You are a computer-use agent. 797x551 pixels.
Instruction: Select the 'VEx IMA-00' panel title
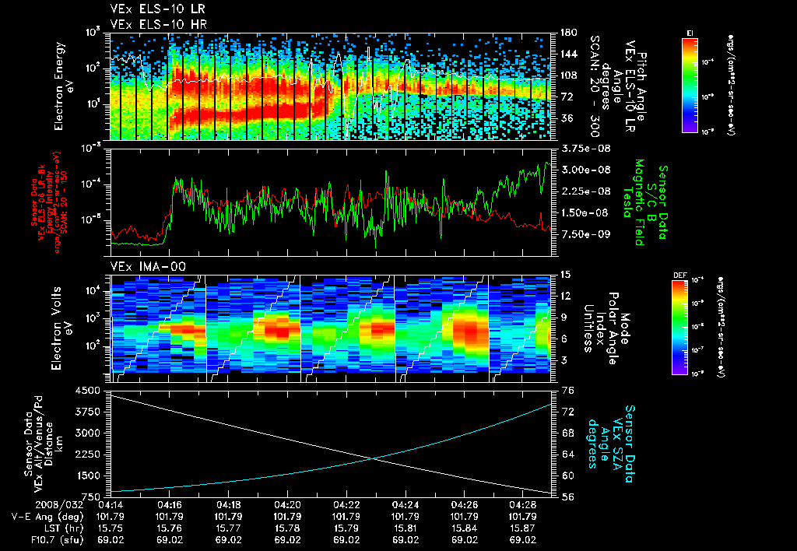pos(148,267)
